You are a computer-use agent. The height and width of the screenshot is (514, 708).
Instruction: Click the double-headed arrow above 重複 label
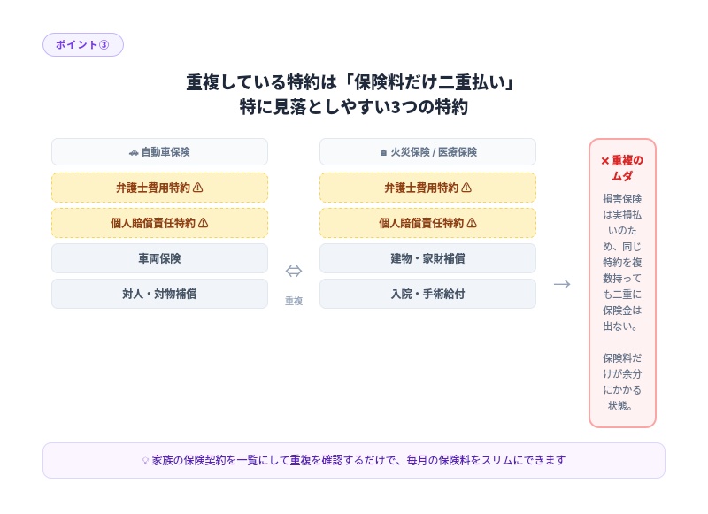coord(294,271)
